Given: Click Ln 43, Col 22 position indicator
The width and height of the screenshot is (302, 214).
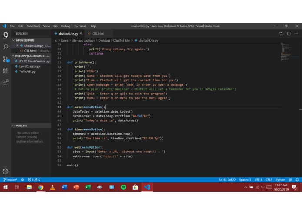Looking at the screenshot, I should click(227, 180).
